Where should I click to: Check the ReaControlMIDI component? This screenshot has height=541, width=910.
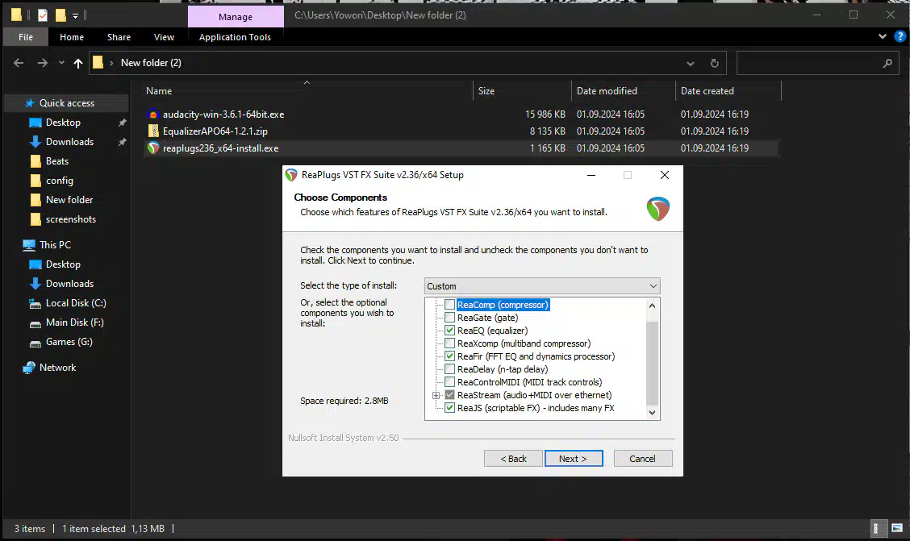click(450, 382)
